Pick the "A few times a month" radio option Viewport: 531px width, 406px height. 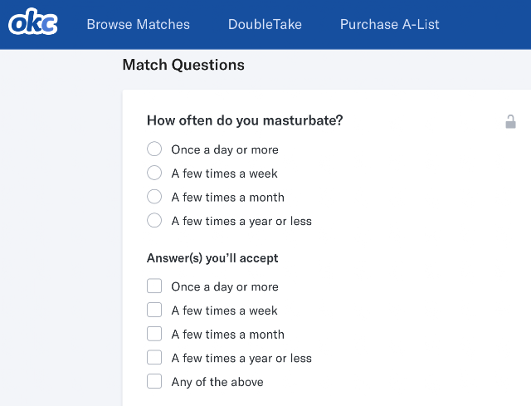pos(154,197)
